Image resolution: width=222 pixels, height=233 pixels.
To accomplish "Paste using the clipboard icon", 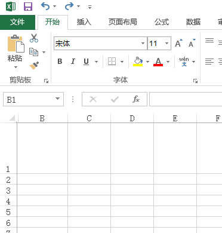I will [16, 44].
